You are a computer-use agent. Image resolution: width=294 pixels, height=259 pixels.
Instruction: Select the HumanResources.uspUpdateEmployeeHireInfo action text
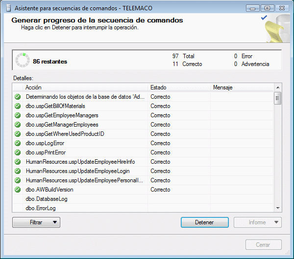[80, 162]
